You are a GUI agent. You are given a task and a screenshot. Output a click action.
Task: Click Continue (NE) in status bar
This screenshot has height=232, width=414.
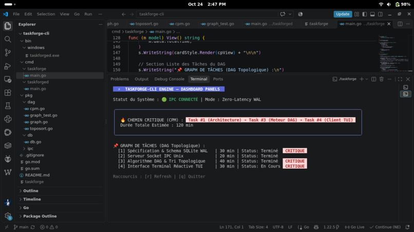click(x=385, y=227)
